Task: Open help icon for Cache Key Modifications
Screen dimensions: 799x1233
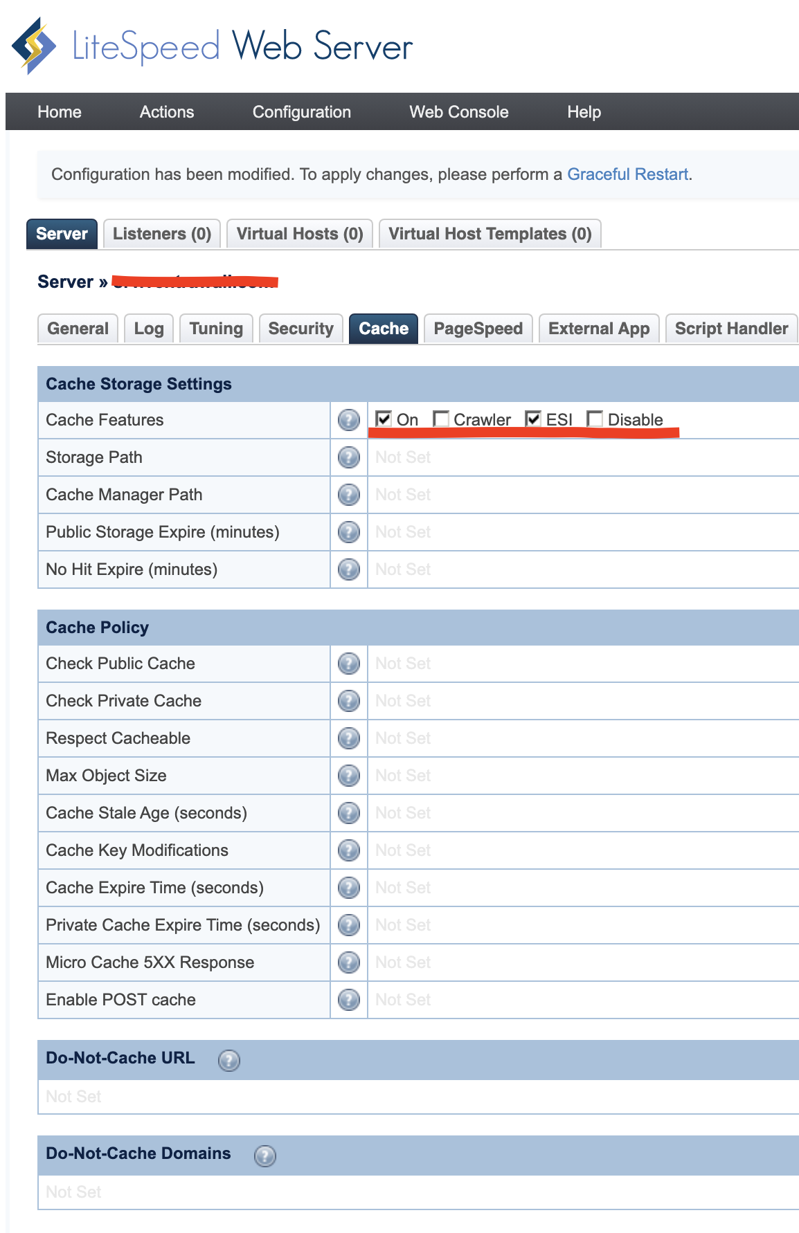Action: [x=349, y=850]
